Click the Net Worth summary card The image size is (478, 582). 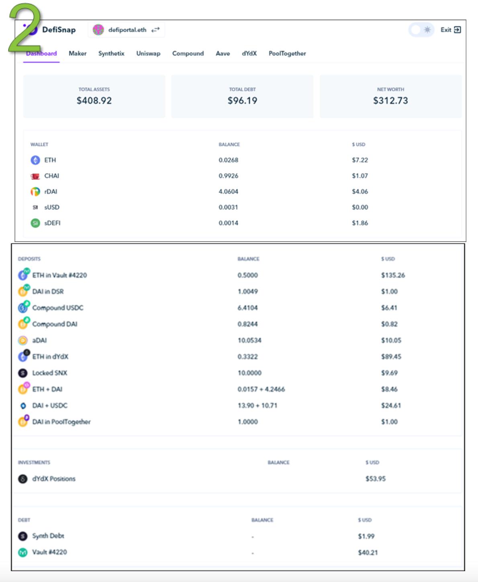tap(390, 96)
